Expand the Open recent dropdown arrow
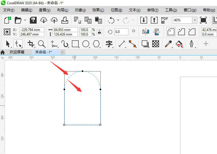The height and width of the screenshot is (154, 217). point(25,20)
